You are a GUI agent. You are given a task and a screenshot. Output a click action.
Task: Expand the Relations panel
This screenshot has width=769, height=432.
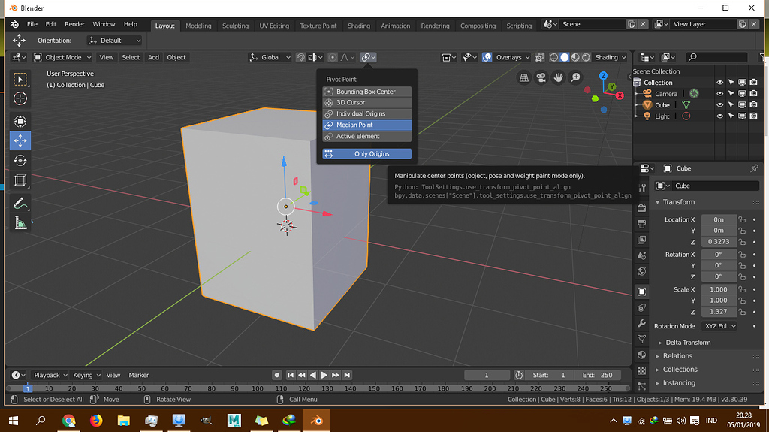(678, 356)
